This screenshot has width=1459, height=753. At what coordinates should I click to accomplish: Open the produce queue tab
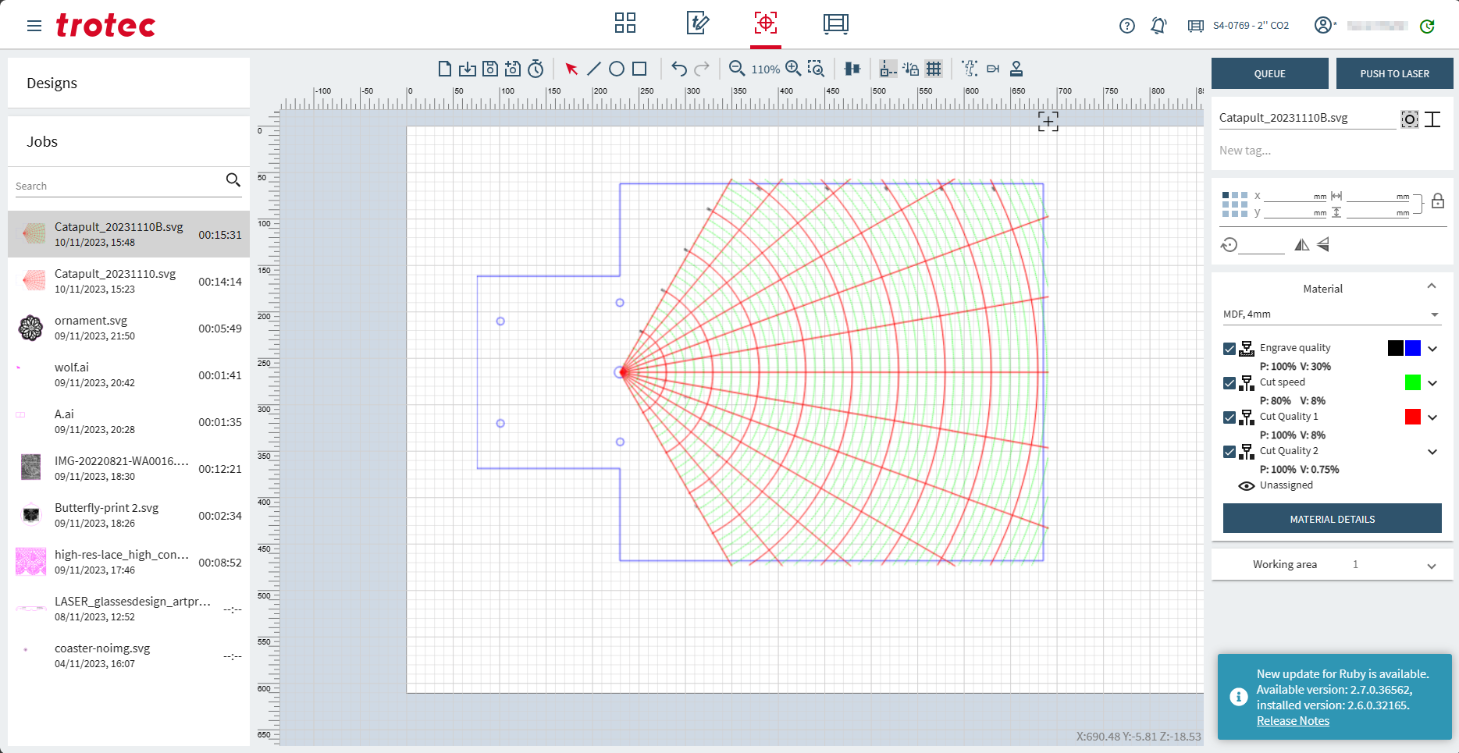pos(836,23)
